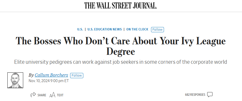Click the subheadline about elite university pedigrees

(120, 62)
